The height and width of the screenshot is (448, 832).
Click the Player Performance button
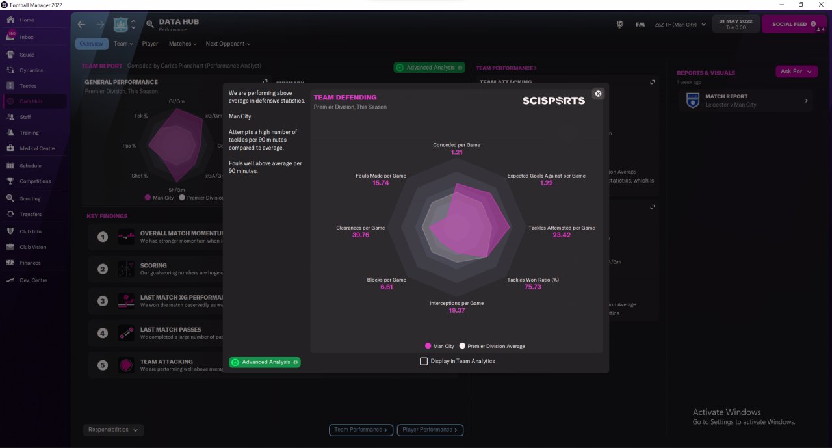tap(430, 430)
